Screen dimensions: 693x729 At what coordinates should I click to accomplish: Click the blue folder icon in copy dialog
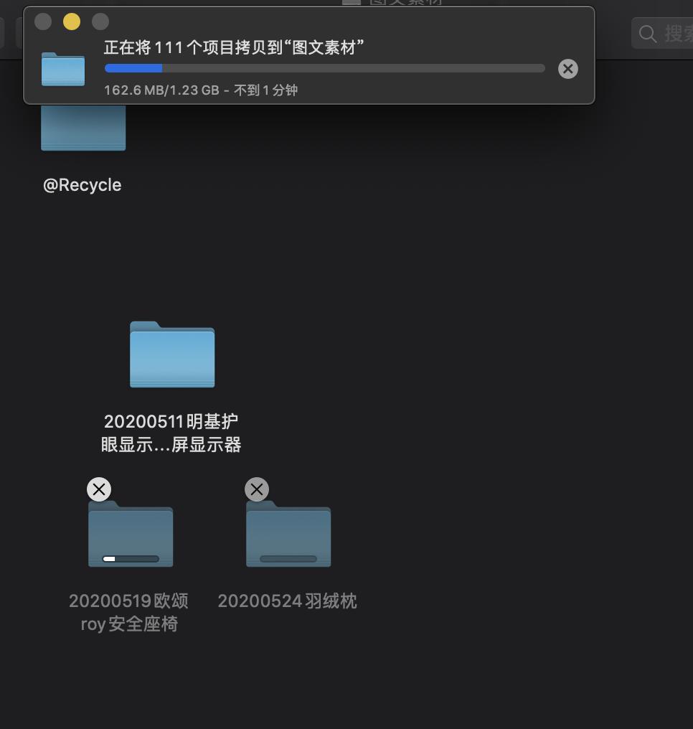(63, 70)
